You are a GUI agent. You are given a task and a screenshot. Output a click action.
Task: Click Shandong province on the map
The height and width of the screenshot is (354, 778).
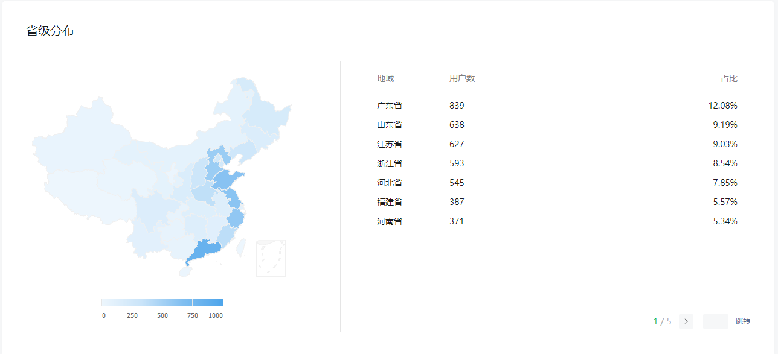[x=228, y=180]
